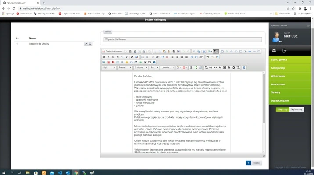Open File Explorer from taskbar

tap(28, 173)
